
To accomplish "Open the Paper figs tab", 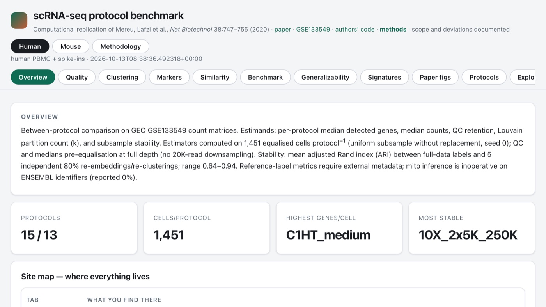I will click(x=435, y=77).
